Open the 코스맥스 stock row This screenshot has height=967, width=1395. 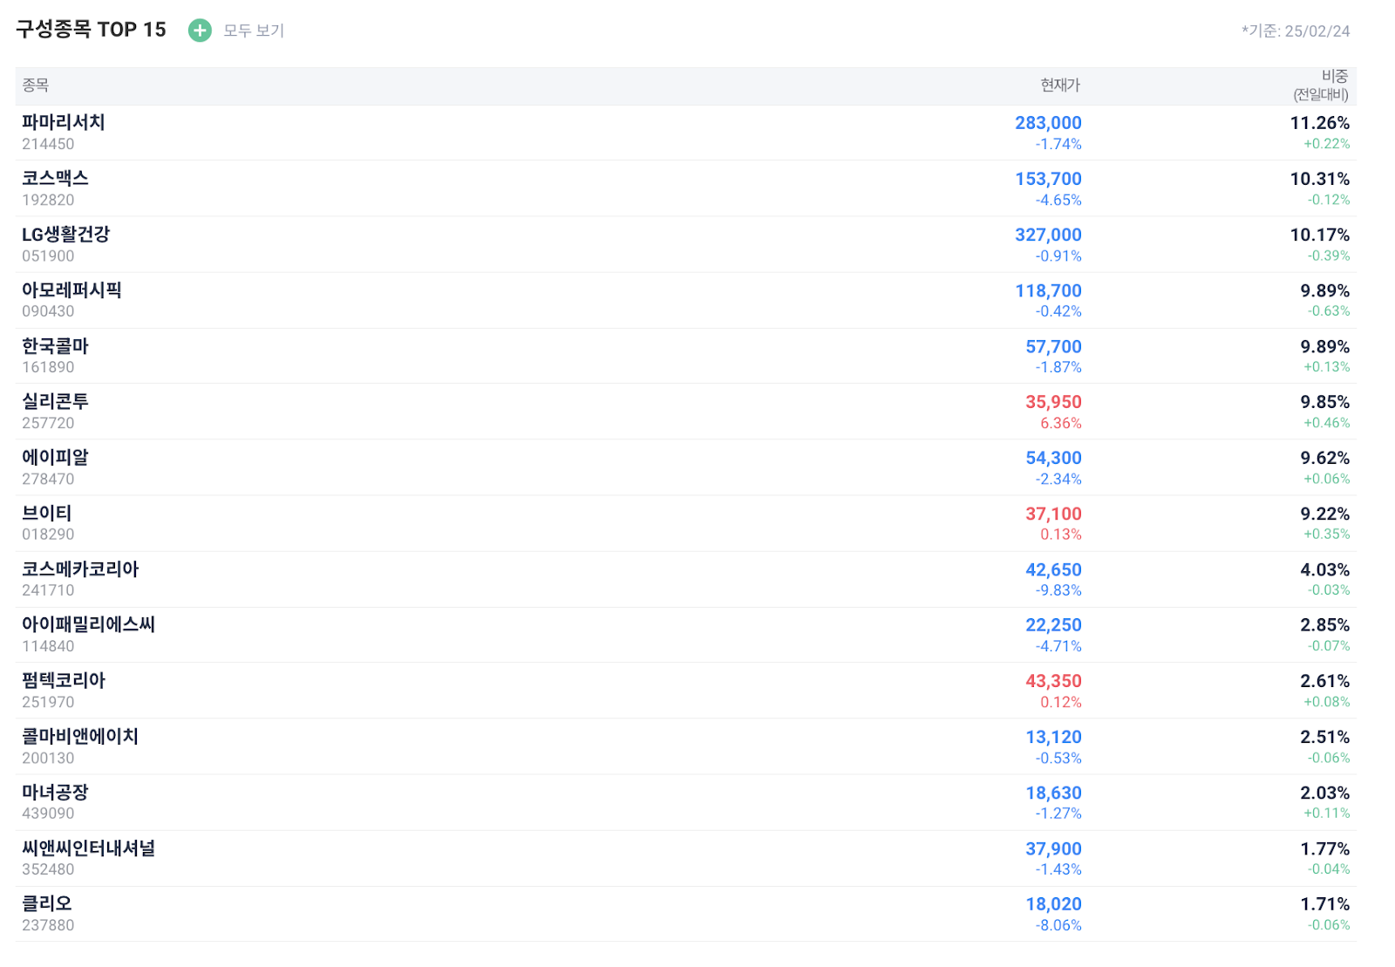click(x=686, y=188)
